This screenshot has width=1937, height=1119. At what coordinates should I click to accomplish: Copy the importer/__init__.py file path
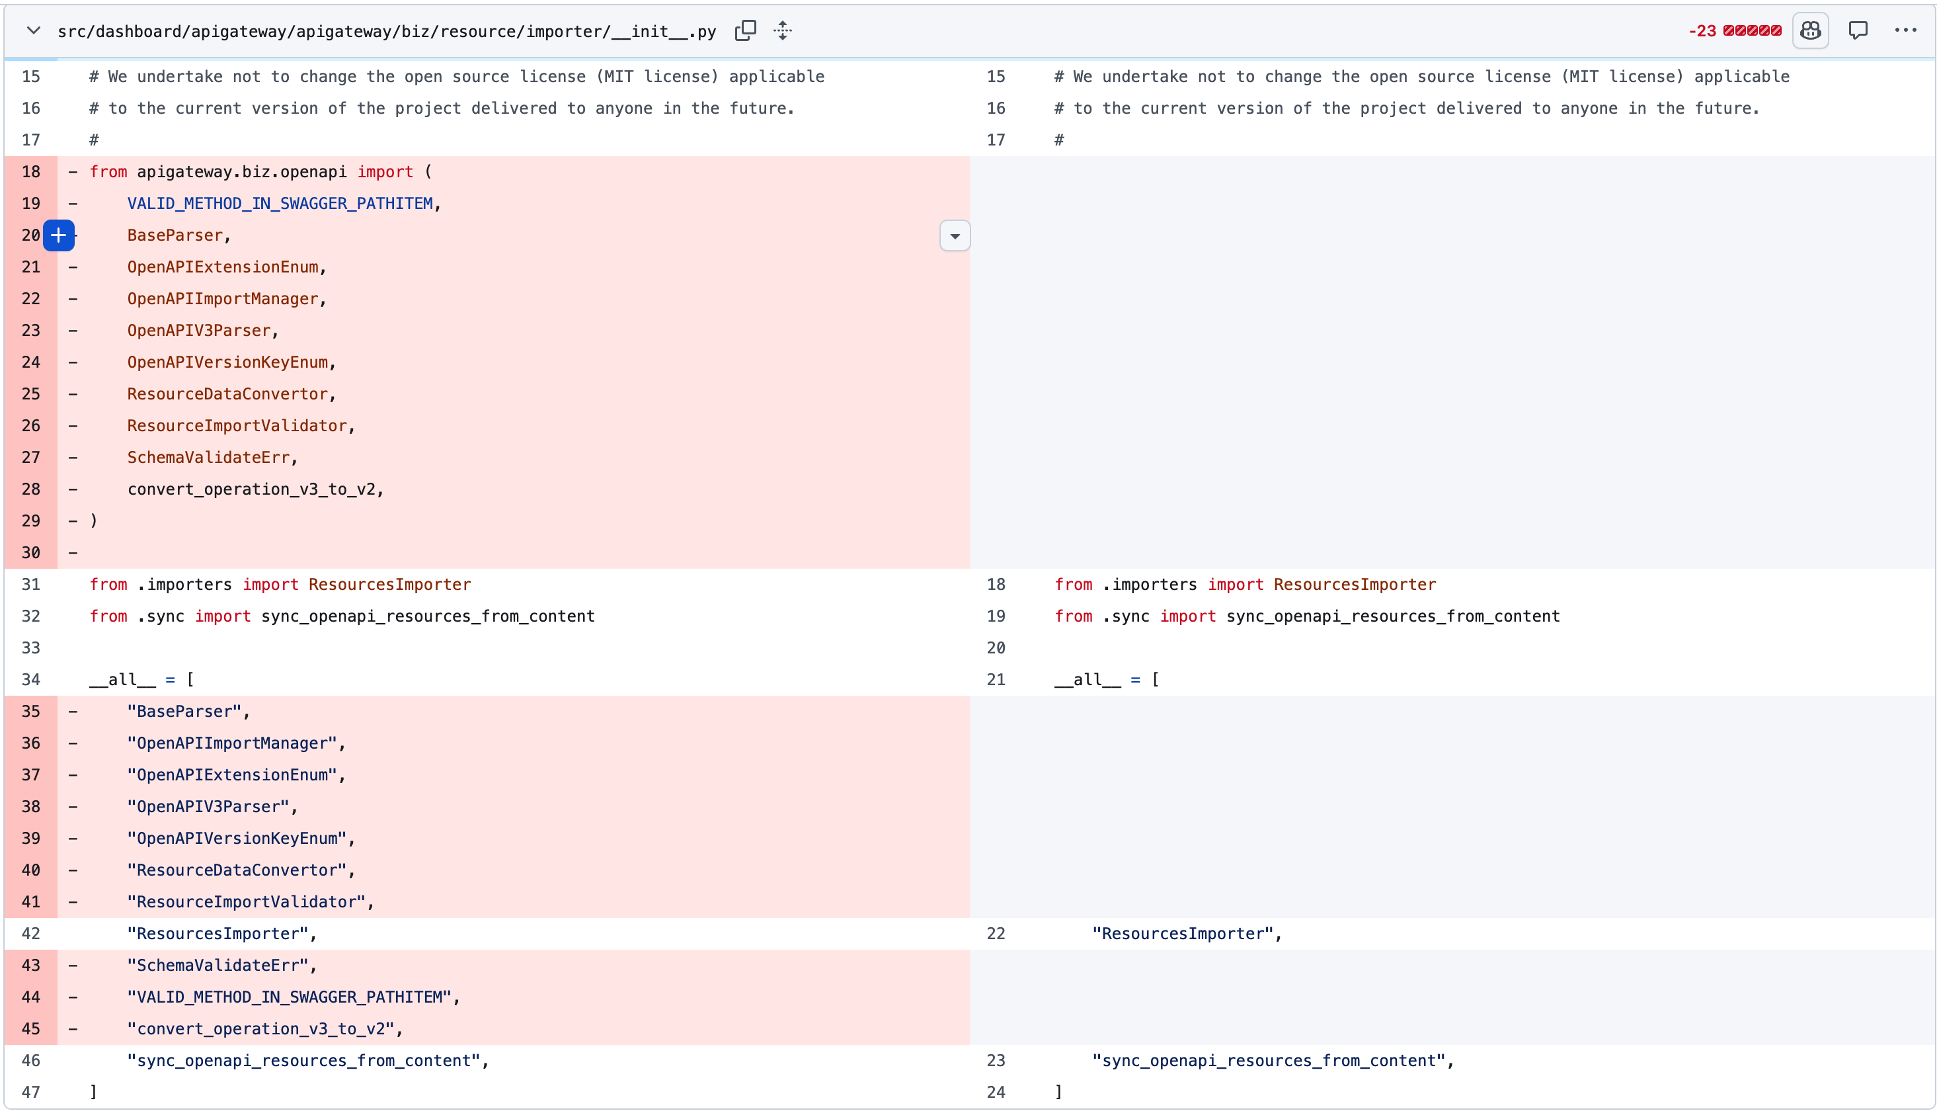click(x=745, y=30)
